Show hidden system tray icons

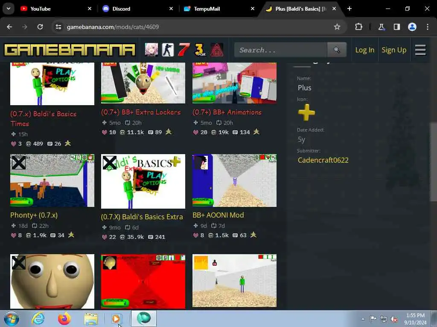(x=363, y=319)
